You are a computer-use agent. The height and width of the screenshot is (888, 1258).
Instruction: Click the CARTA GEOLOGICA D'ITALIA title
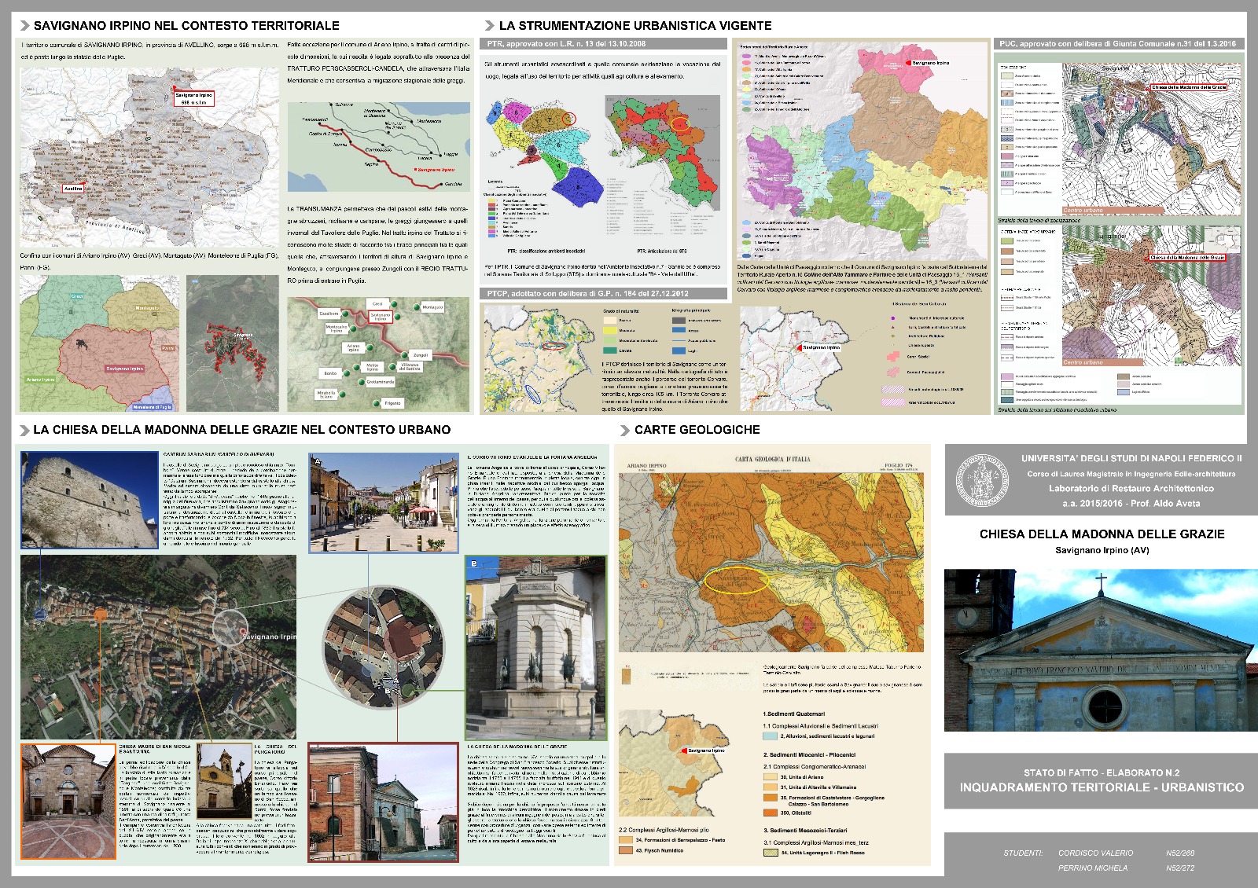click(x=772, y=459)
